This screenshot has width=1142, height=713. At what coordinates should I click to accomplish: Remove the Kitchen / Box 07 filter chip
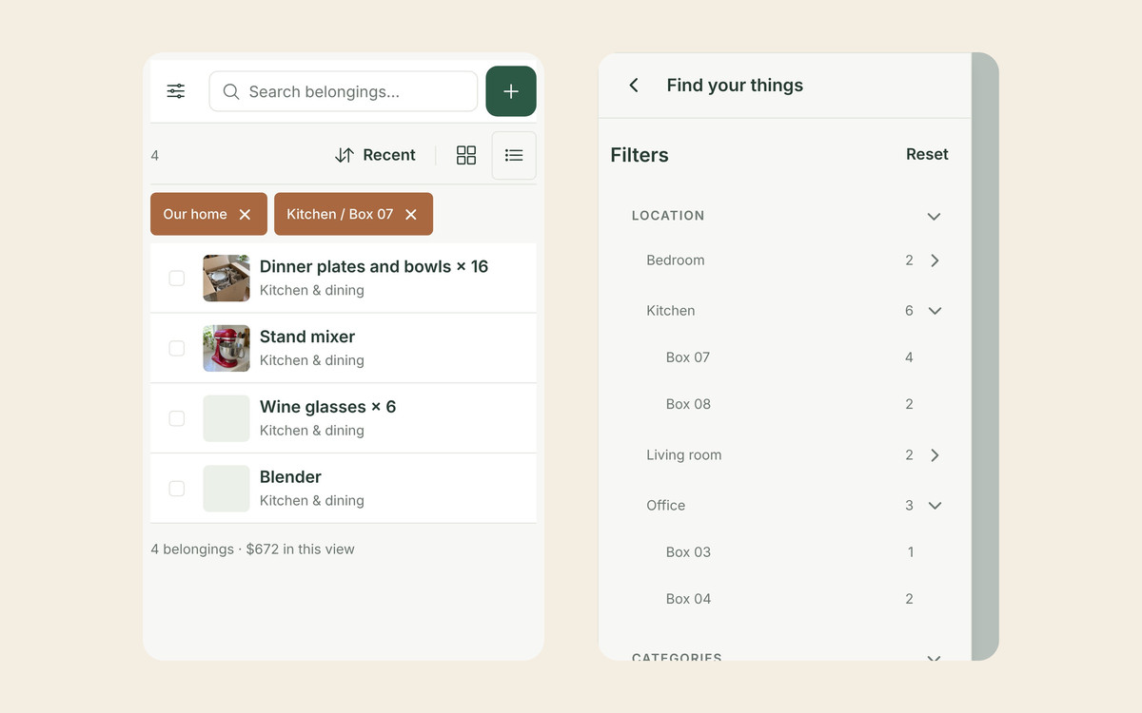(x=411, y=215)
